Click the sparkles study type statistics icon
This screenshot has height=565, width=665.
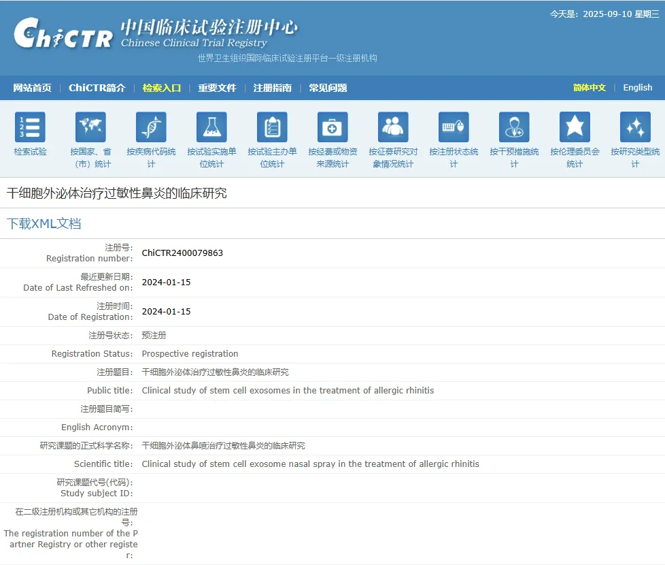pos(635,127)
